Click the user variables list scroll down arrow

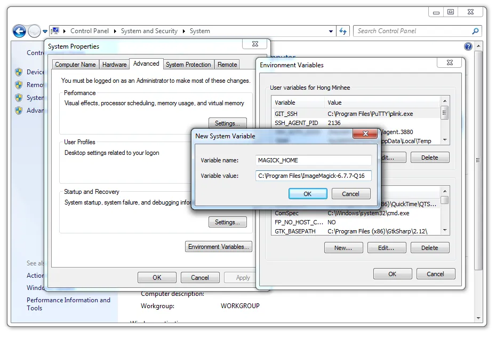point(445,140)
